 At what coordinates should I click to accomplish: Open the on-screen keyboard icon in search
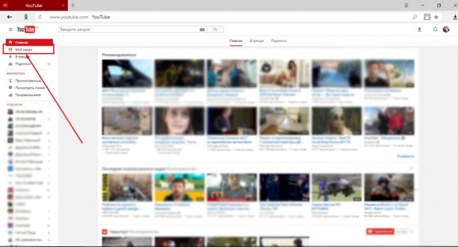pos(202,29)
